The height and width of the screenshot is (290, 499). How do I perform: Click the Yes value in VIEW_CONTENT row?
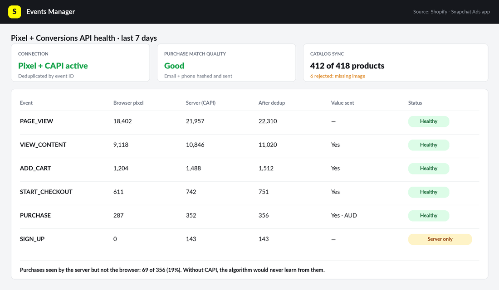(335, 145)
